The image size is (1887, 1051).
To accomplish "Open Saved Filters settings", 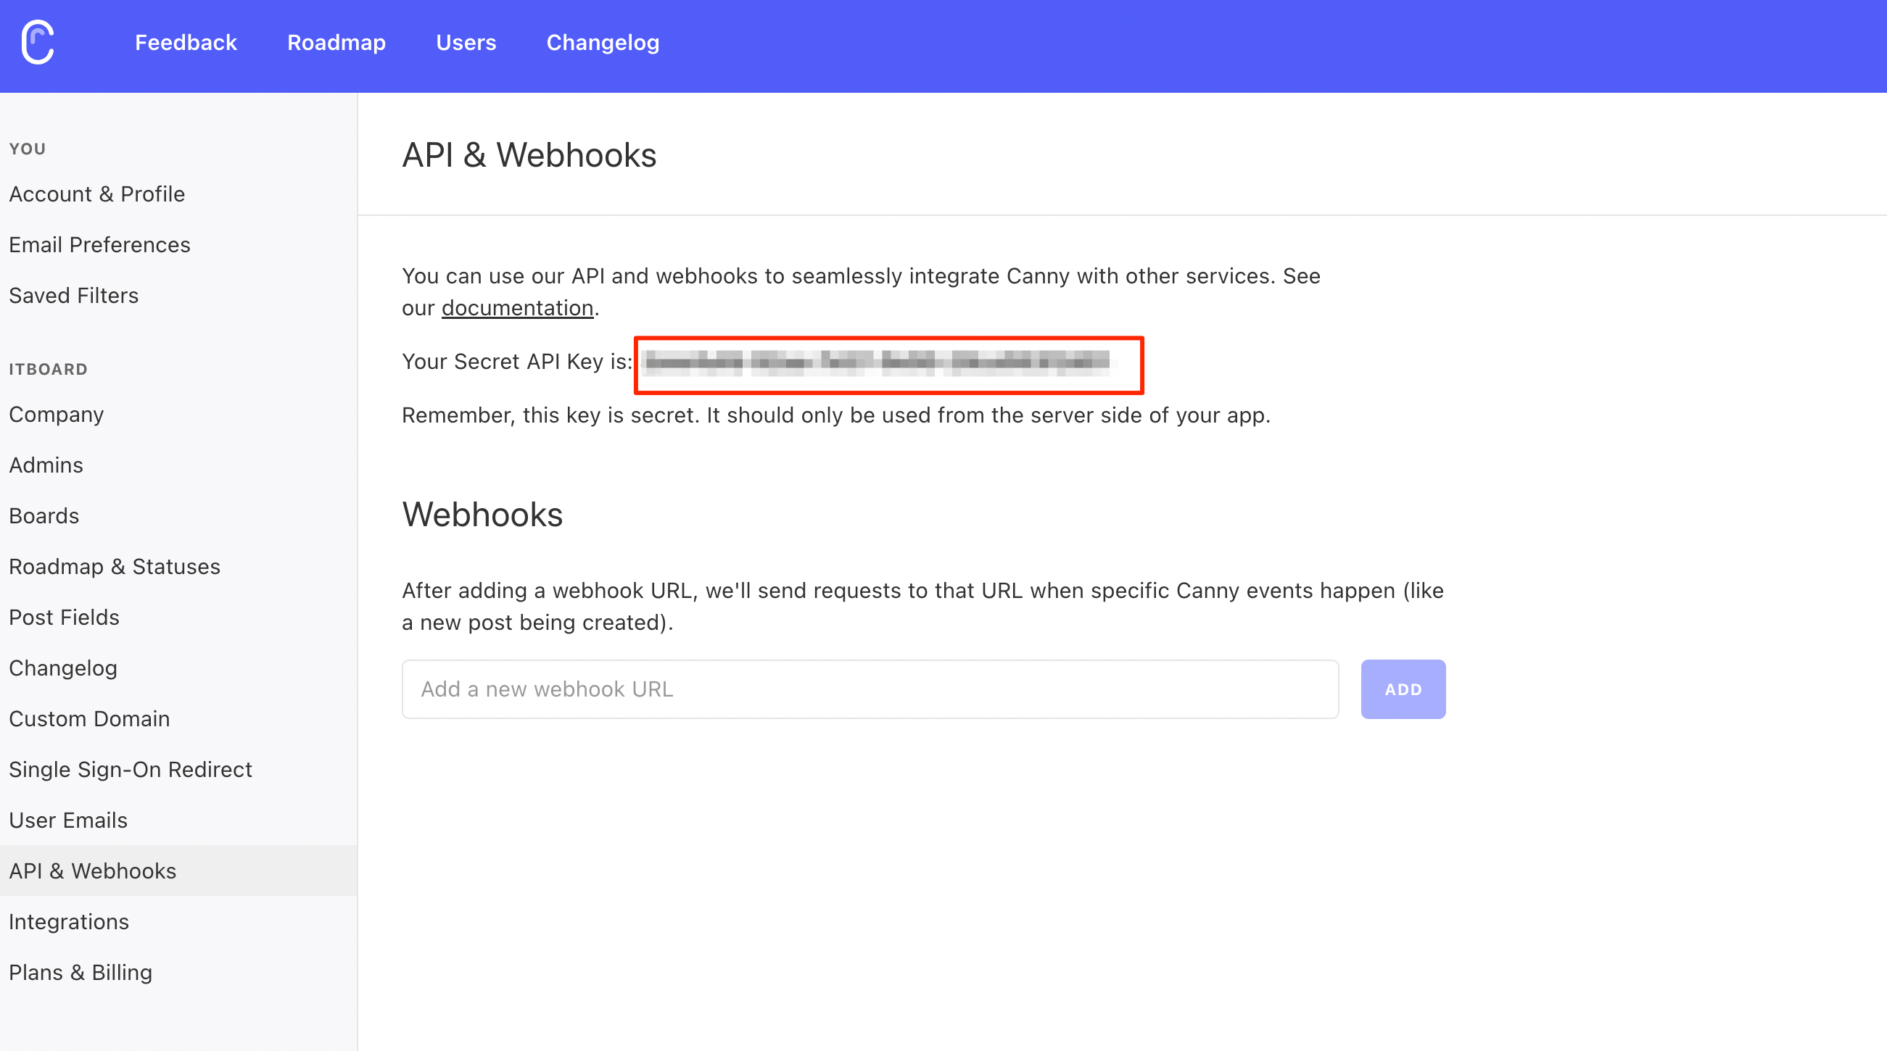I will 73,295.
